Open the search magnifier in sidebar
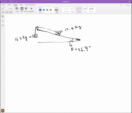Image resolution: width=132 pixels, height=113 pixels. point(3,21)
